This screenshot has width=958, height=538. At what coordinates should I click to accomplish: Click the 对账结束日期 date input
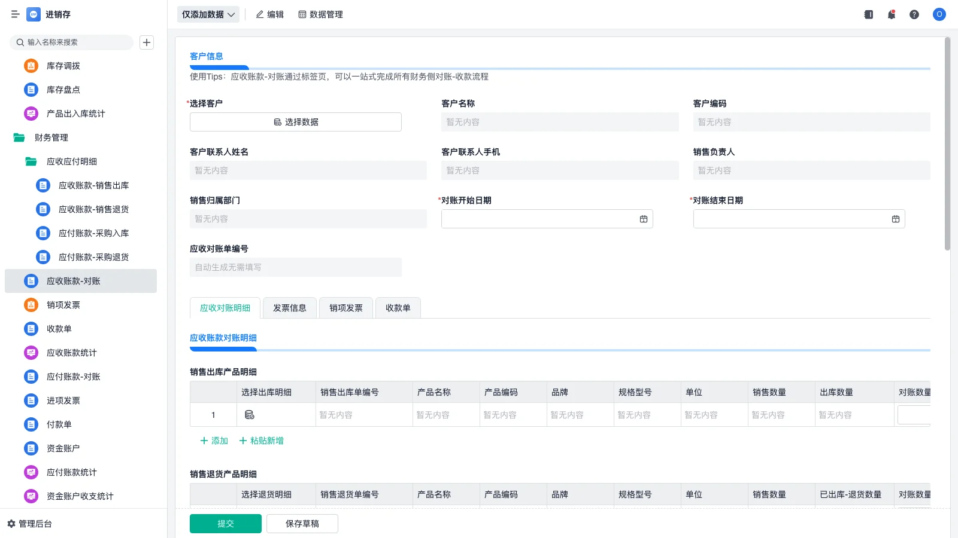pos(799,219)
